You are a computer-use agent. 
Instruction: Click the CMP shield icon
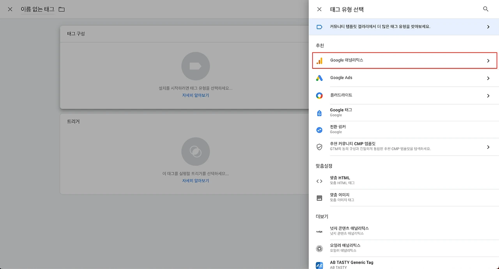tap(319, 147)
